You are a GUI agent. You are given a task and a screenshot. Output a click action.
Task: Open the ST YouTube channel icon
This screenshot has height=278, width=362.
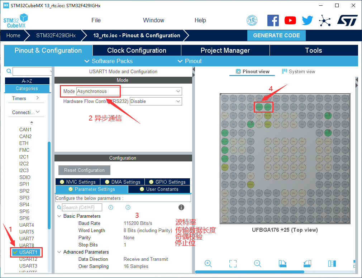(x=290, y=20)
